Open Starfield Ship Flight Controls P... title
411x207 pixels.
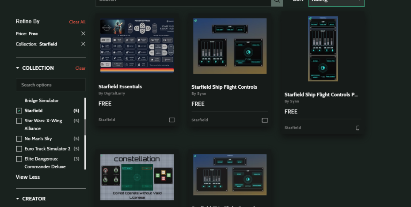point(321,94)
